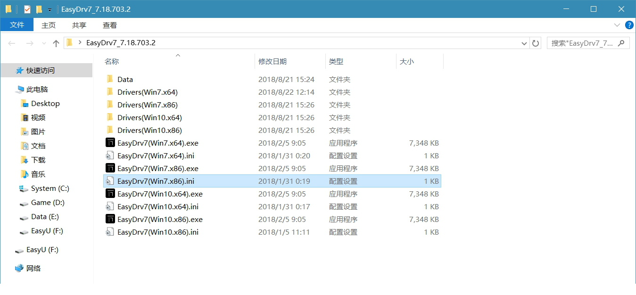The height and width of the screenshot is (295, 636).
Task: Select 快速访问 in the navigation pane
Action: (x=46, y=70)
